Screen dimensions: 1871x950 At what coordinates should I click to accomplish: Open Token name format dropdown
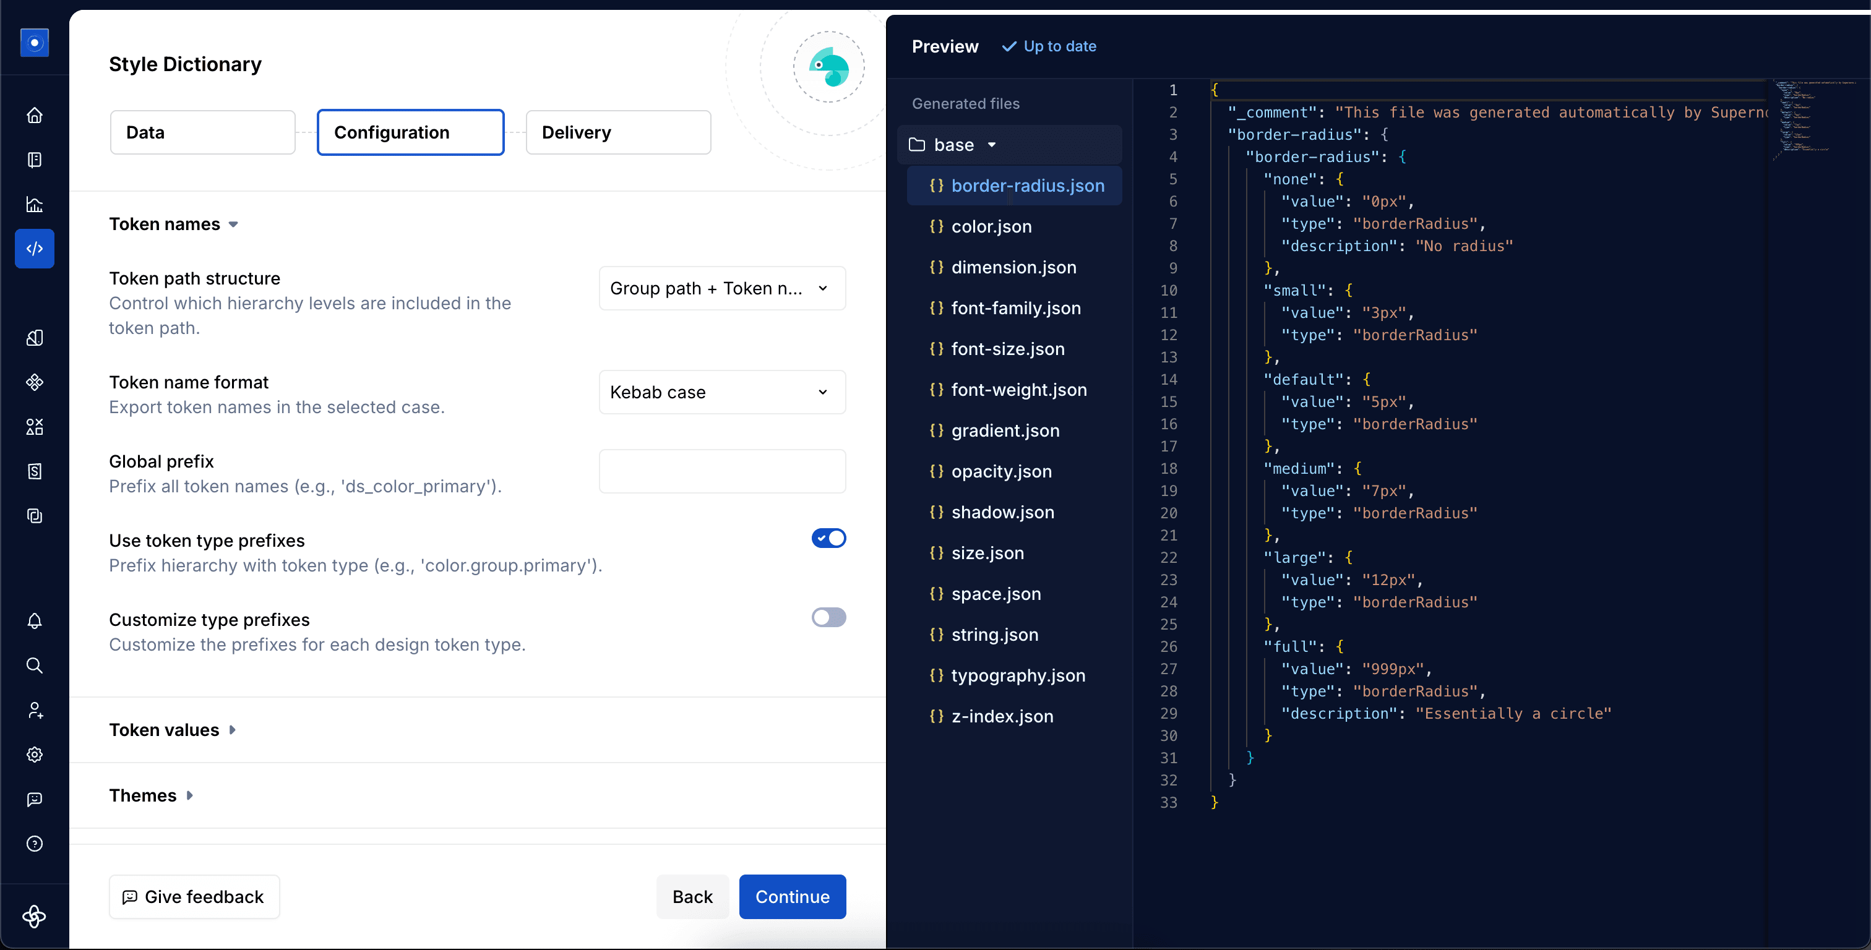click(722, 392)
